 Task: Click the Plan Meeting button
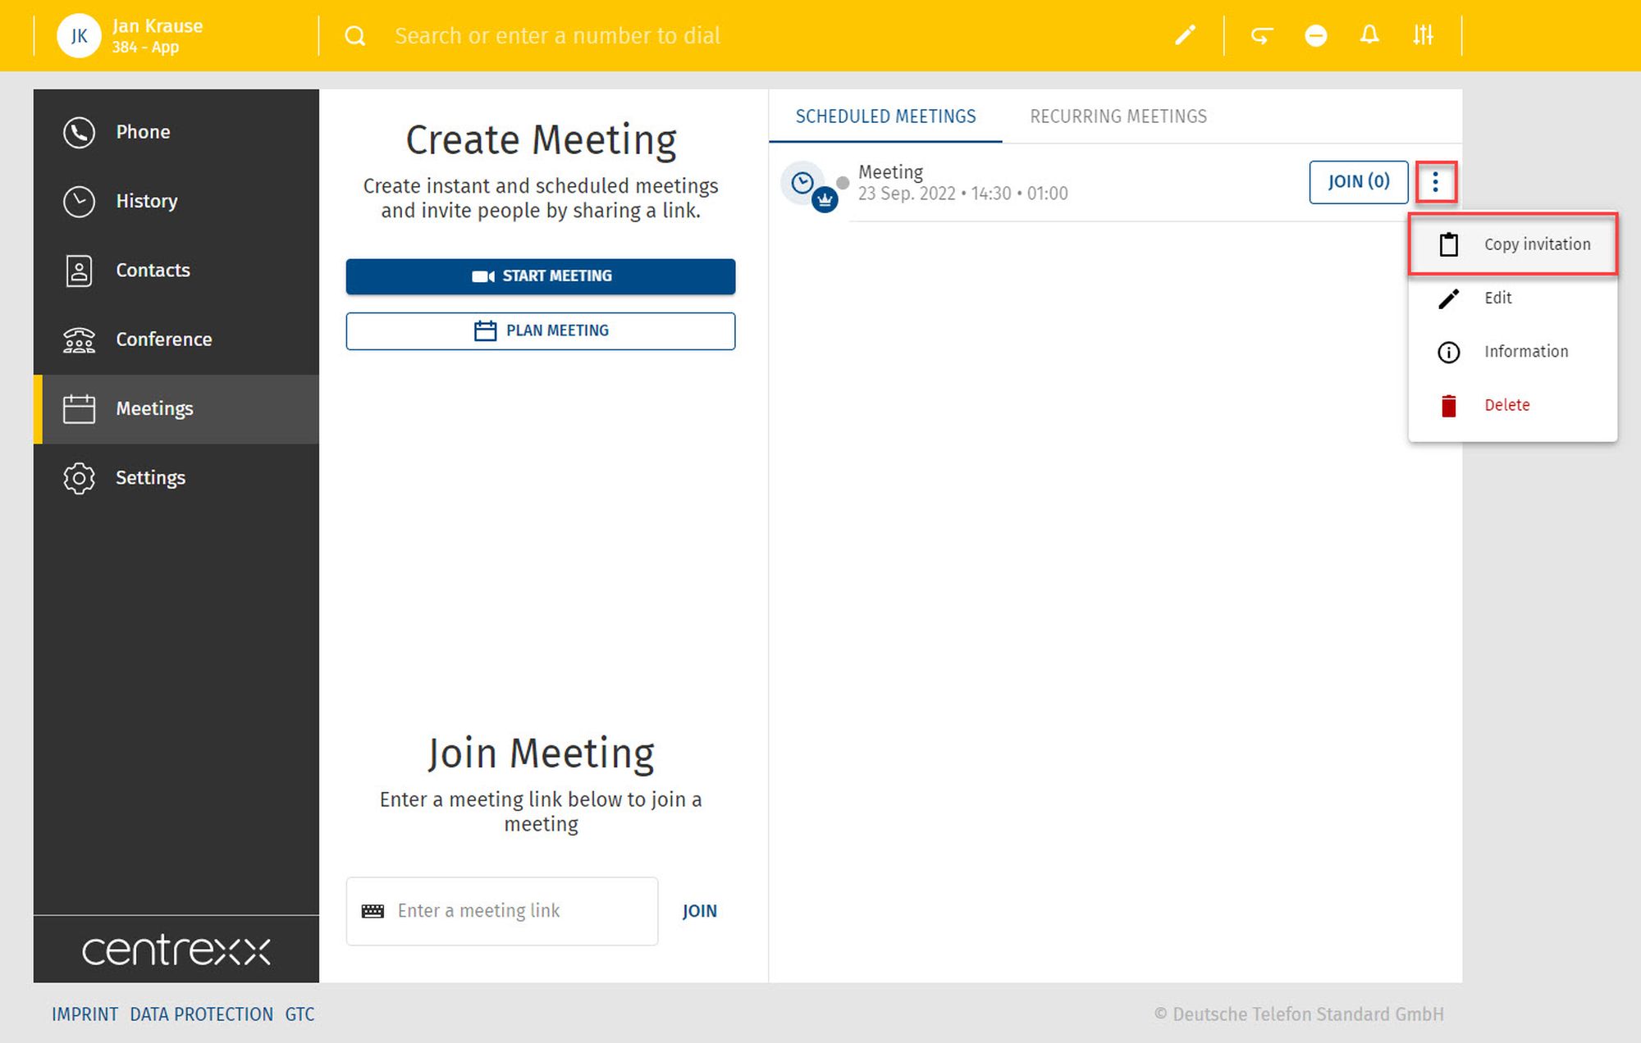coord(540,330)
